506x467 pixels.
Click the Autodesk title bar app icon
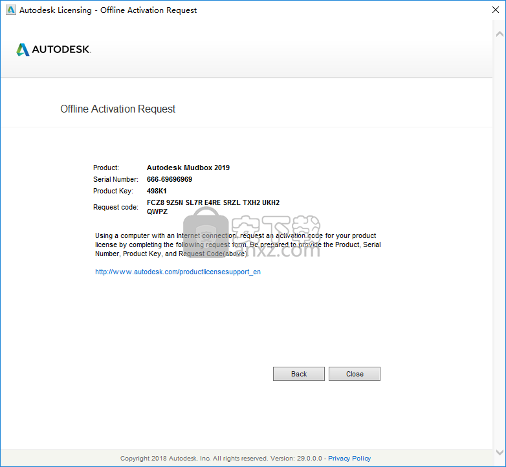coord(10,10)
